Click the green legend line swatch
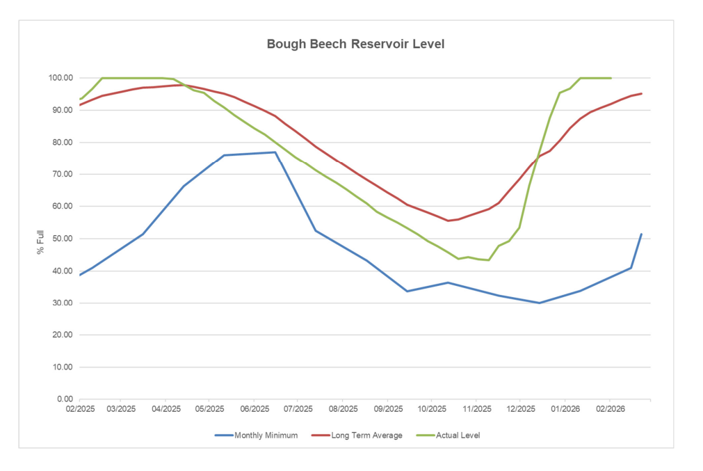Viewport: 703px width, 471px height. (425, 436)
